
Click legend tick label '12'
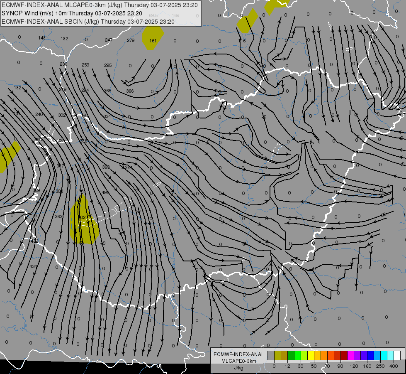(287, 366)
